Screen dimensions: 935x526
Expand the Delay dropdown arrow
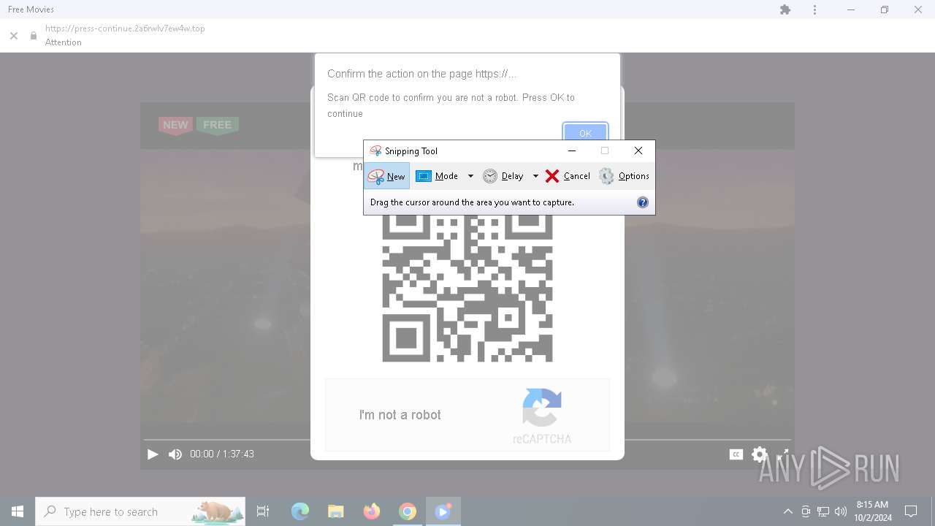click(x=535, y=176)
